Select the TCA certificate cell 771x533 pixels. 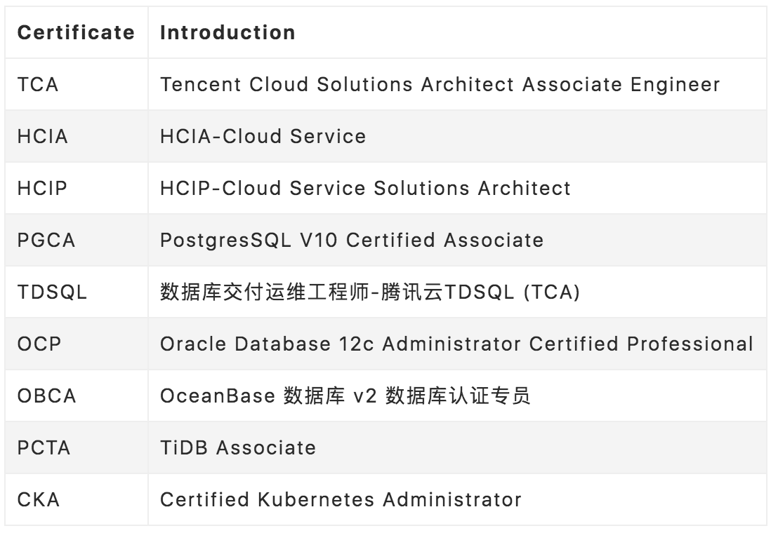(x=38, y=85)
